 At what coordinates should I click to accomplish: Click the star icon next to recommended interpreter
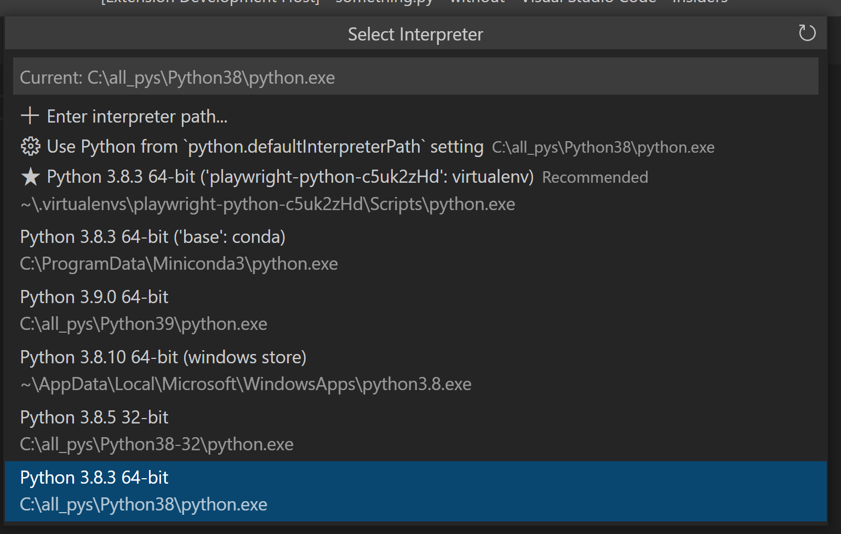click(30, 176)
